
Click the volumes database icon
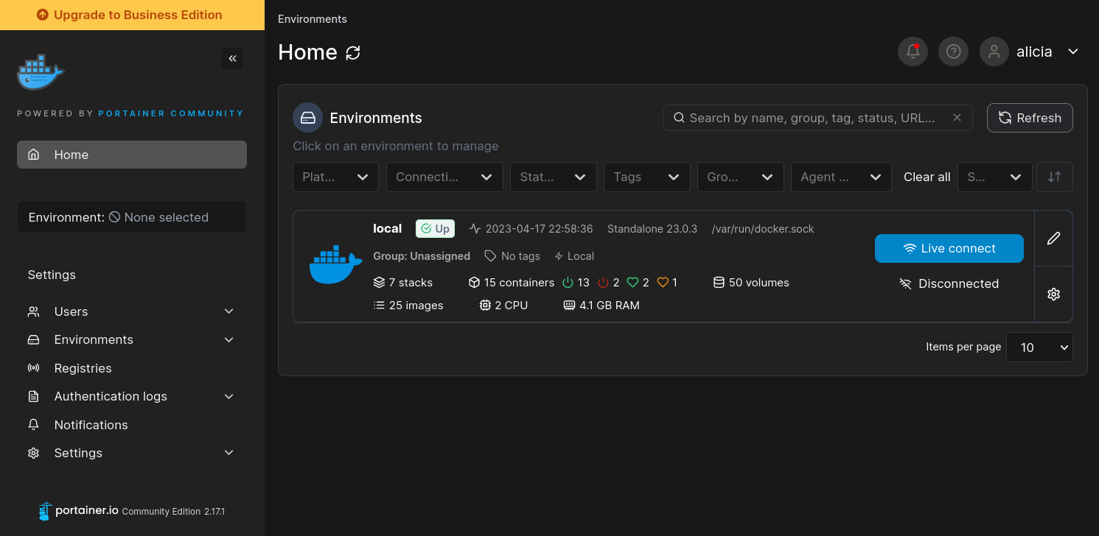[719, 283]
